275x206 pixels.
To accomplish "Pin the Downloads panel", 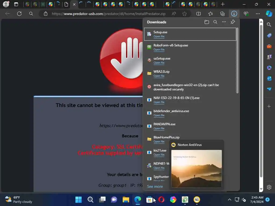I will coord(233,22).
